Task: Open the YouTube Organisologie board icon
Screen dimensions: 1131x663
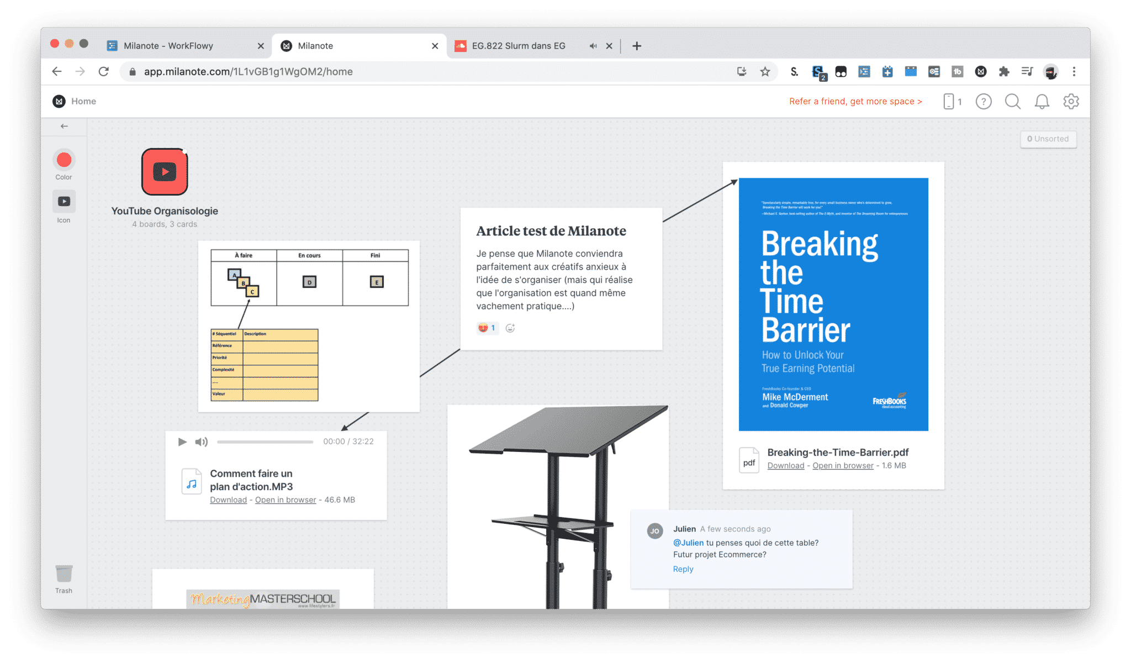Action: click(x=165, y=172)
